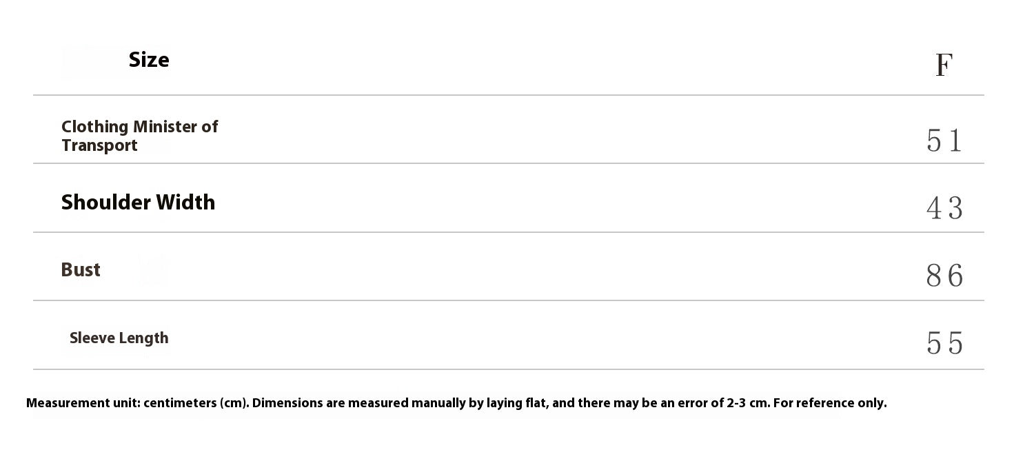Image resolution: width=1034 pixels, height=472 pixels.
Task: Select the F size column header
Action: click(x=944, y=65)
